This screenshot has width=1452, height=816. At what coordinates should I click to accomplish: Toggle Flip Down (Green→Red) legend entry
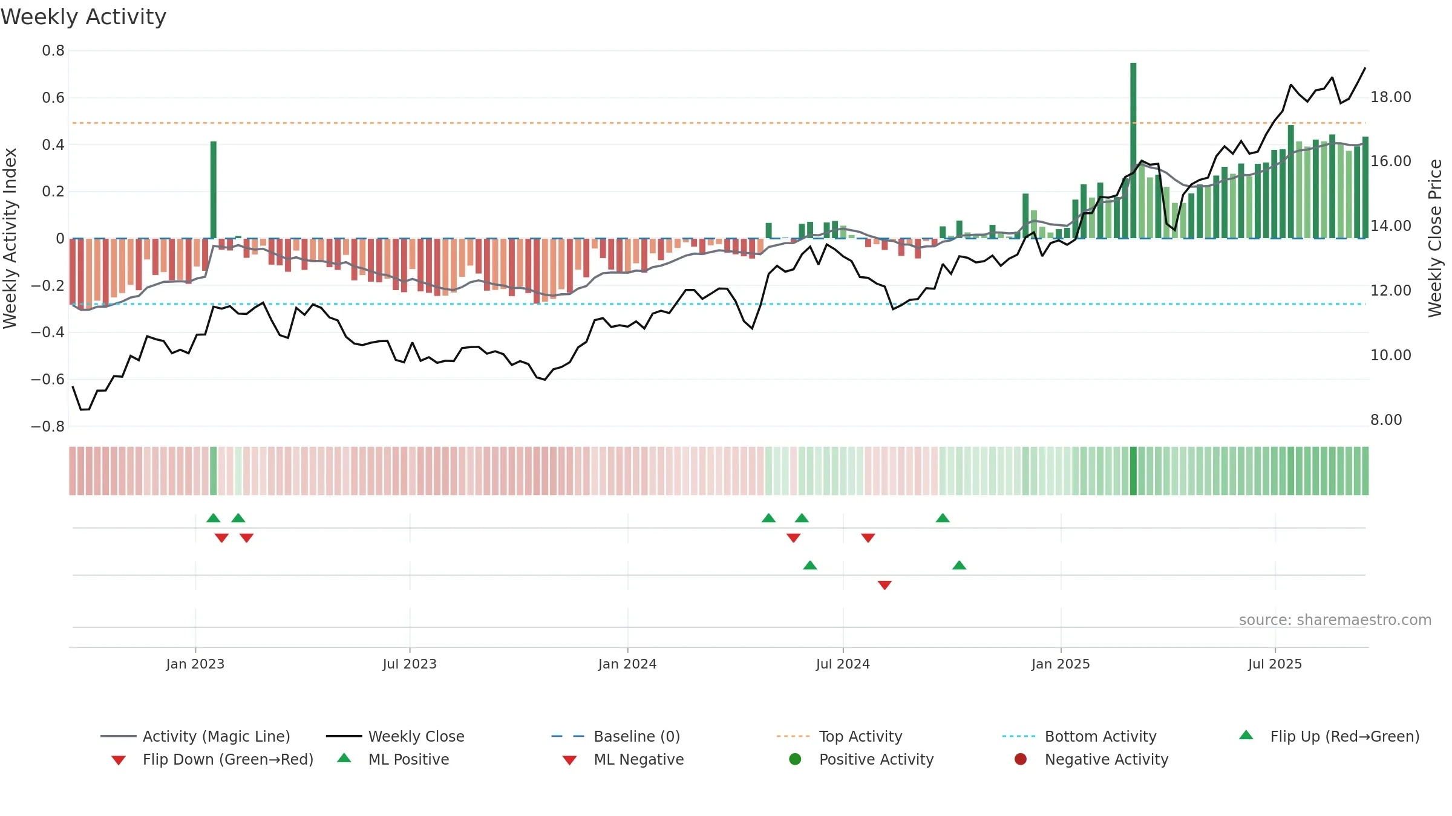pyautogui.click(x=212, y=759)
